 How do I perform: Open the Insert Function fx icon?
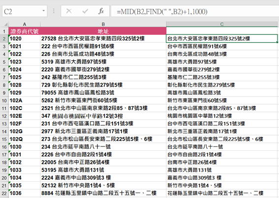[x=101, y=11]
